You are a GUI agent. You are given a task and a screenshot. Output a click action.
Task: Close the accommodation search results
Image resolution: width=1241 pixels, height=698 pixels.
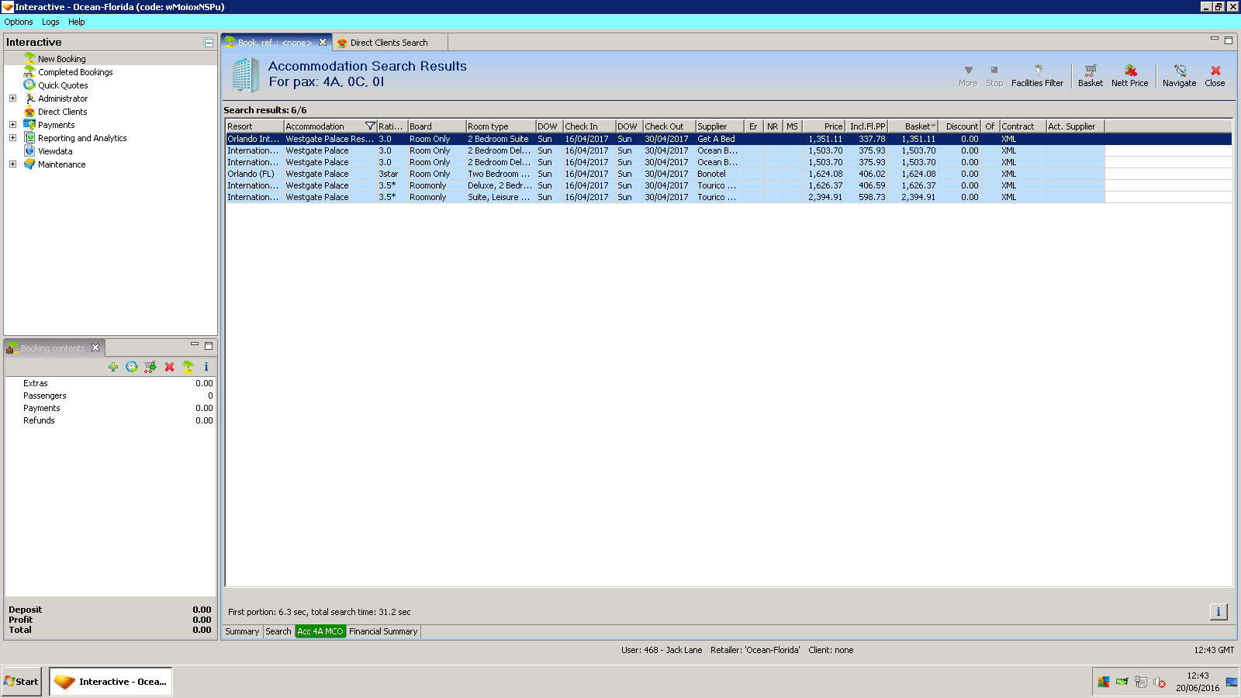tap(1215, 75)
